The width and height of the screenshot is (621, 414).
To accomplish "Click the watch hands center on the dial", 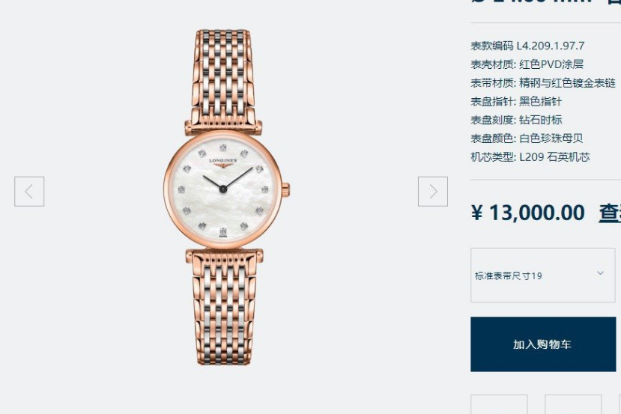I will click(223, 189).
